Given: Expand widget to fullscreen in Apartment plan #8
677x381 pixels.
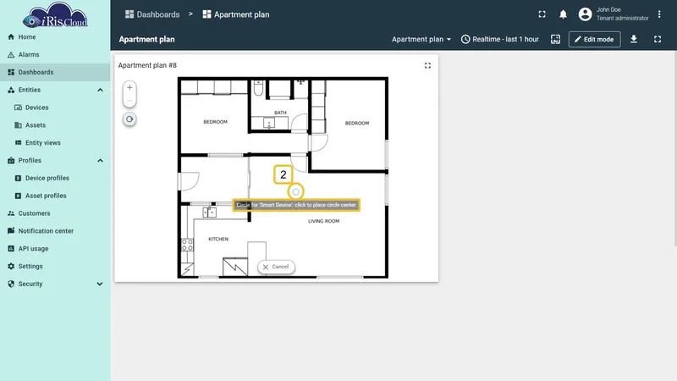Looking at the screenshot, I should pos(427,66).
